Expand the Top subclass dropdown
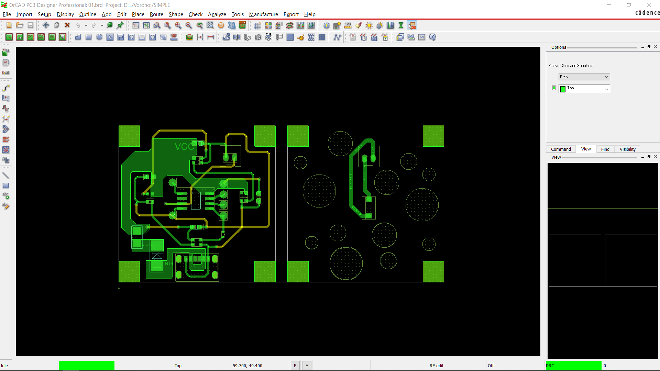Image resolution: width=660 pixels, height=371 pixels. [606, 89]
